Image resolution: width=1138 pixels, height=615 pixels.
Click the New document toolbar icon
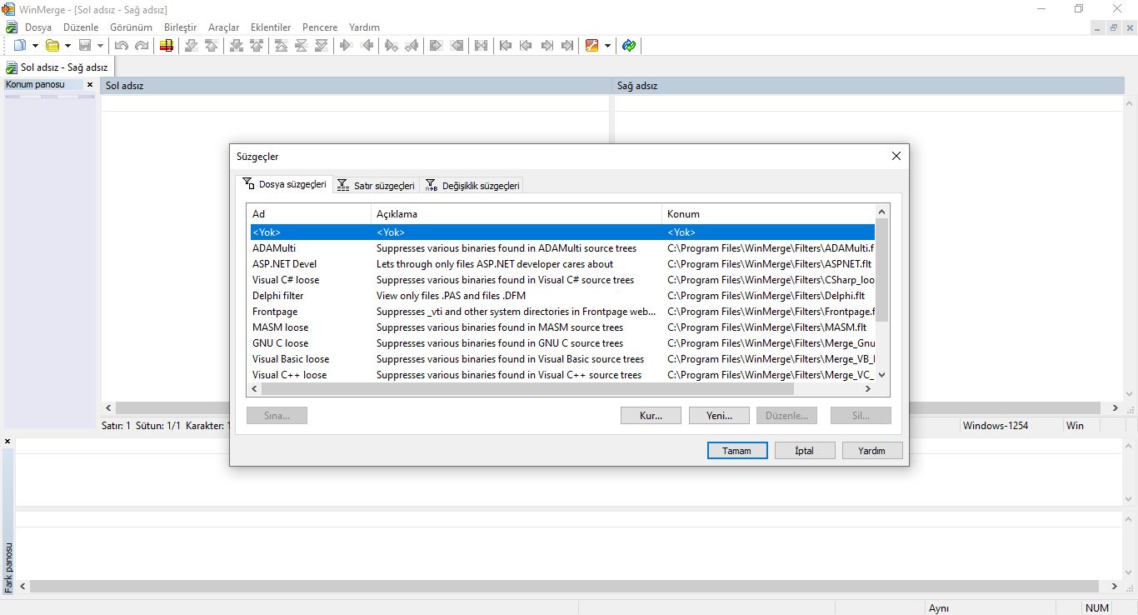20,46
